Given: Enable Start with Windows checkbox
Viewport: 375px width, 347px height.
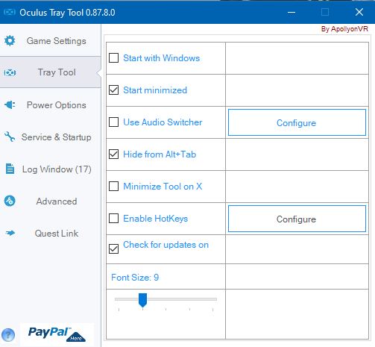Looking at the screenshot, I should pos(113,58).
